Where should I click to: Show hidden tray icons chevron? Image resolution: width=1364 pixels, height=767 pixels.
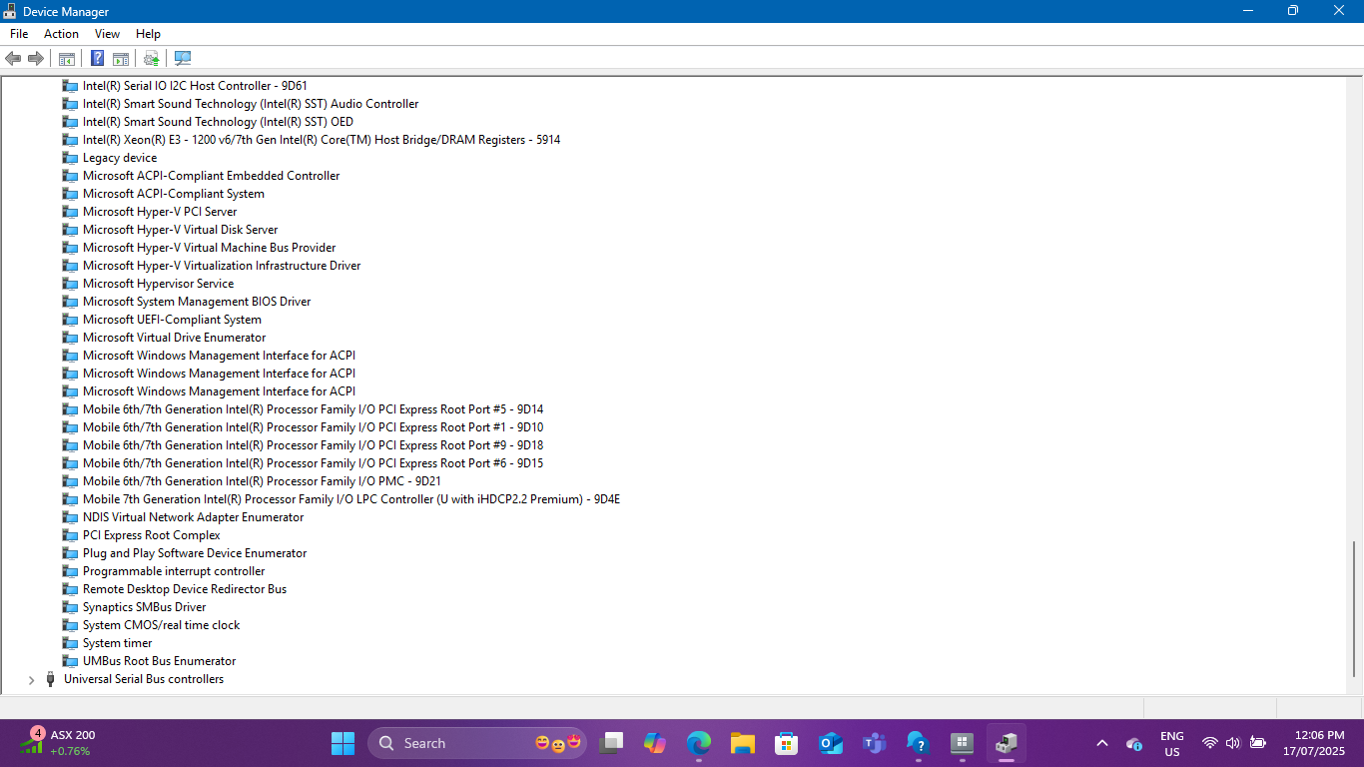tap(1102, 743)
